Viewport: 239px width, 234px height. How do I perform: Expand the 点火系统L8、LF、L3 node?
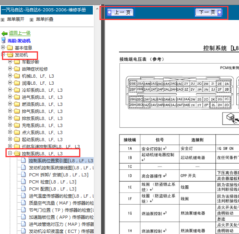point(10,132)
